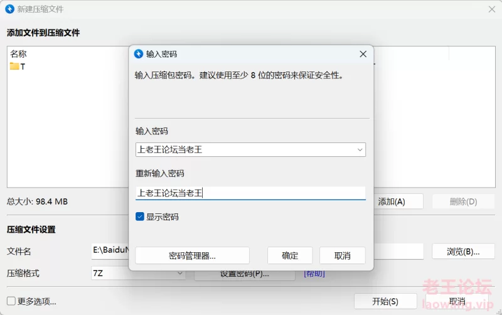This screenshot has height=315, width=502.
Task: Click the 设置密码(P) set password button
Action: coord(245,274)
